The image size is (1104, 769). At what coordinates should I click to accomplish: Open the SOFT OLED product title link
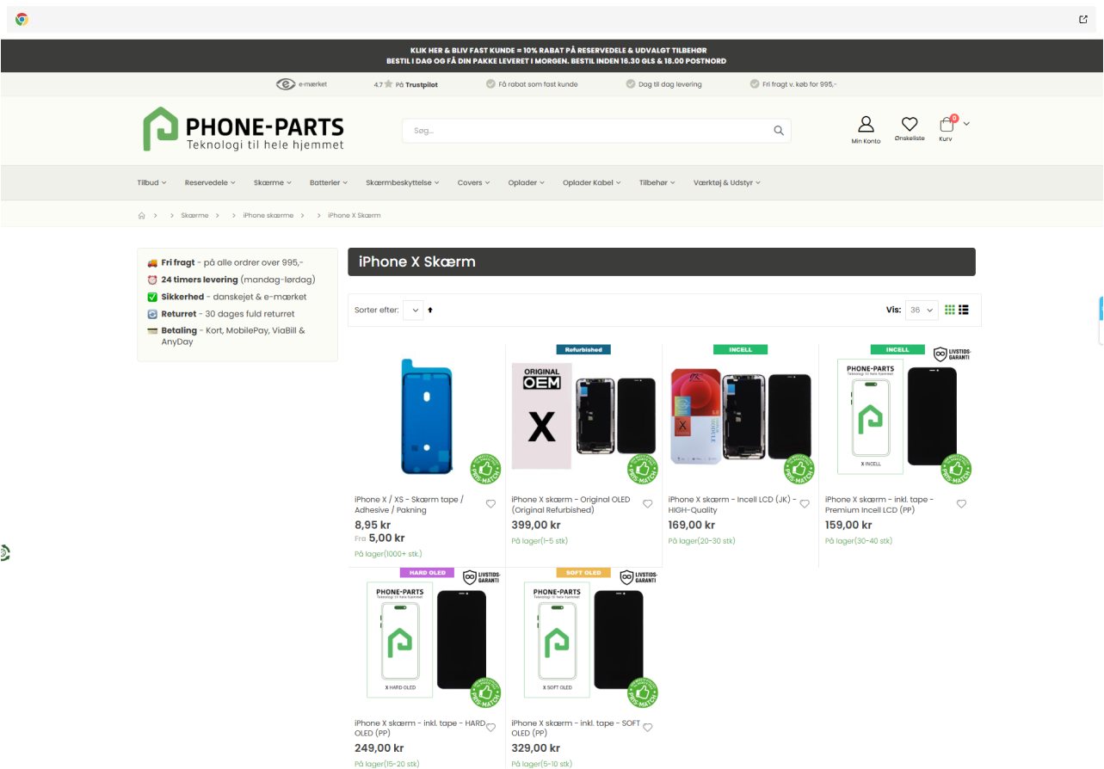[x=575, y=728]
